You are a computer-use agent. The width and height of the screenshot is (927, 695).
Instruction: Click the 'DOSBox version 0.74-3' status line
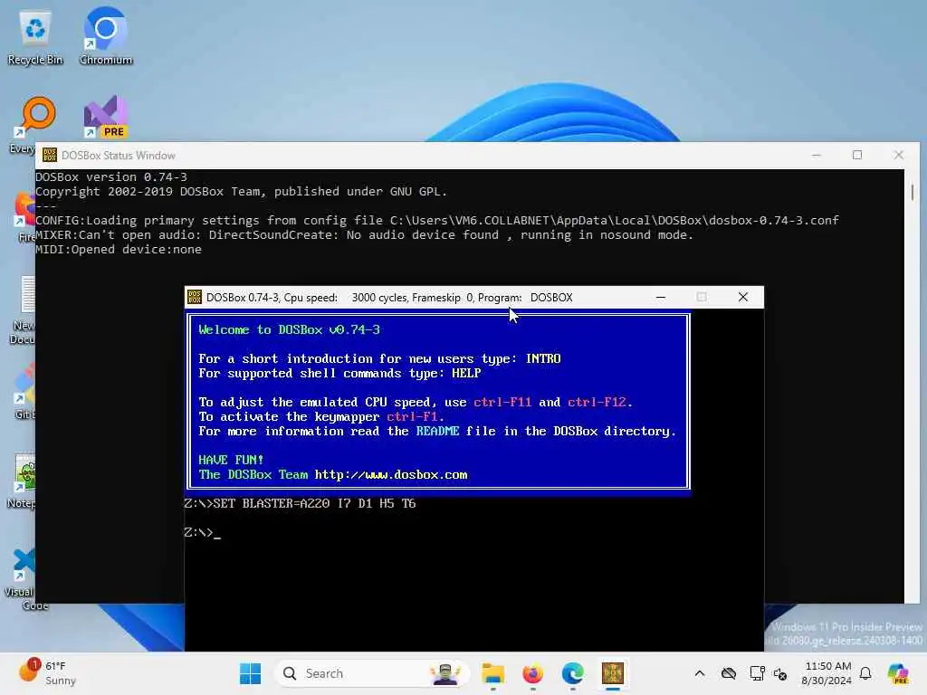click(111, 176)
